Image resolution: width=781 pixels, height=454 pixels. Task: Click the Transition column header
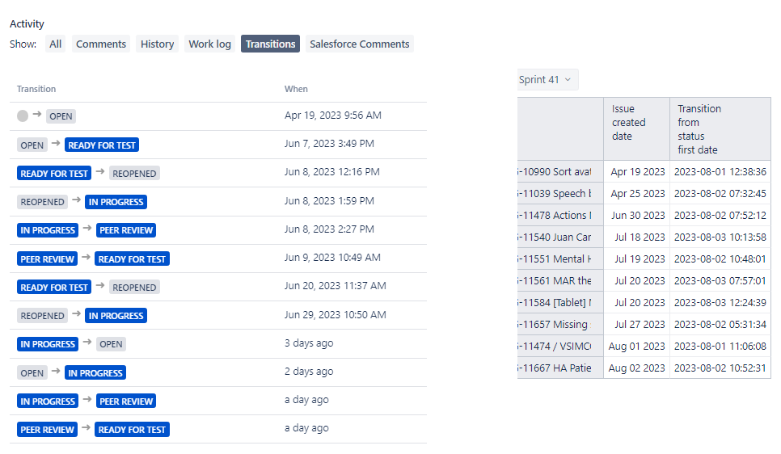(36, 89)
